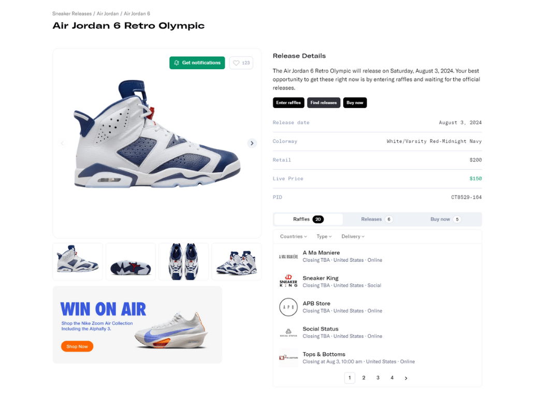The image size is (554, 393).
Task: Select the sole view thumbnail
Action: tap(130, 262)
